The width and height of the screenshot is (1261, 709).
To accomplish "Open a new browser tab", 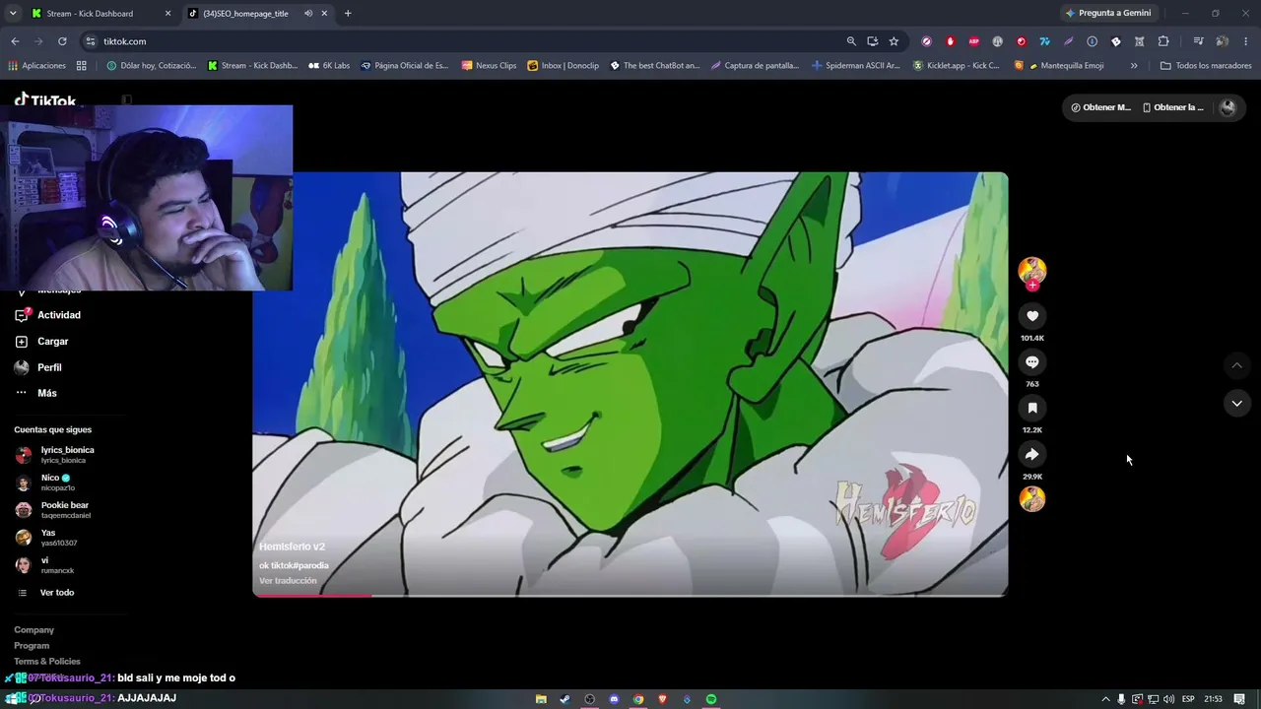I will point(348,14).
